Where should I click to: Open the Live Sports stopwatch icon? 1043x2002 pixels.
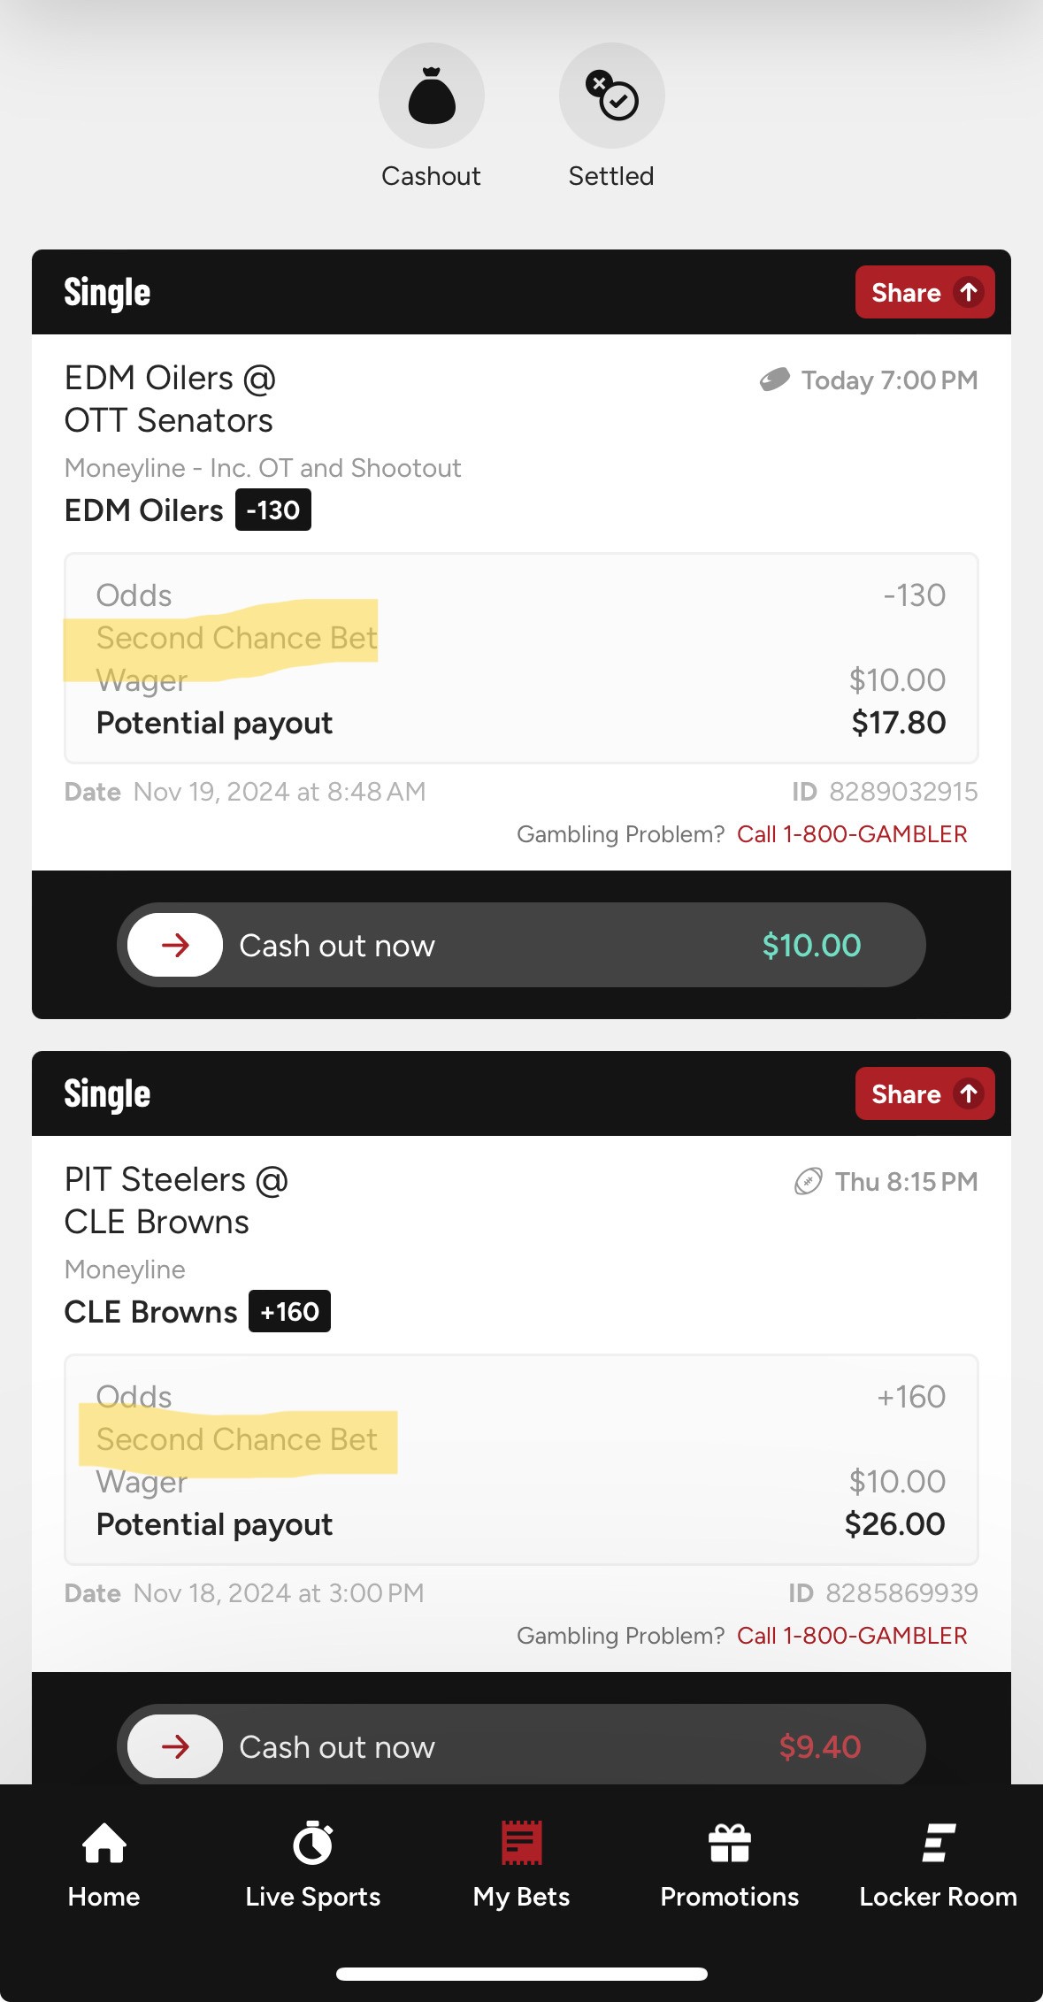(x=312, y=1845)
